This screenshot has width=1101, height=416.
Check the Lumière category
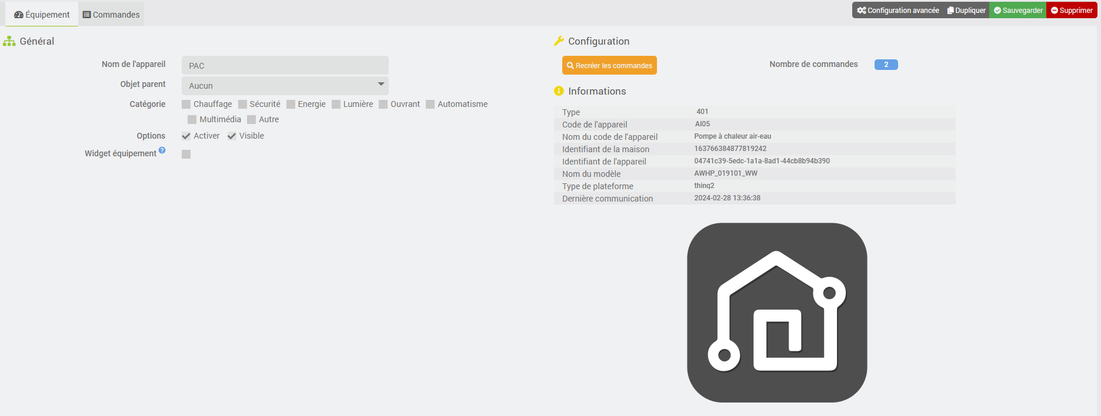click(336, 105)
